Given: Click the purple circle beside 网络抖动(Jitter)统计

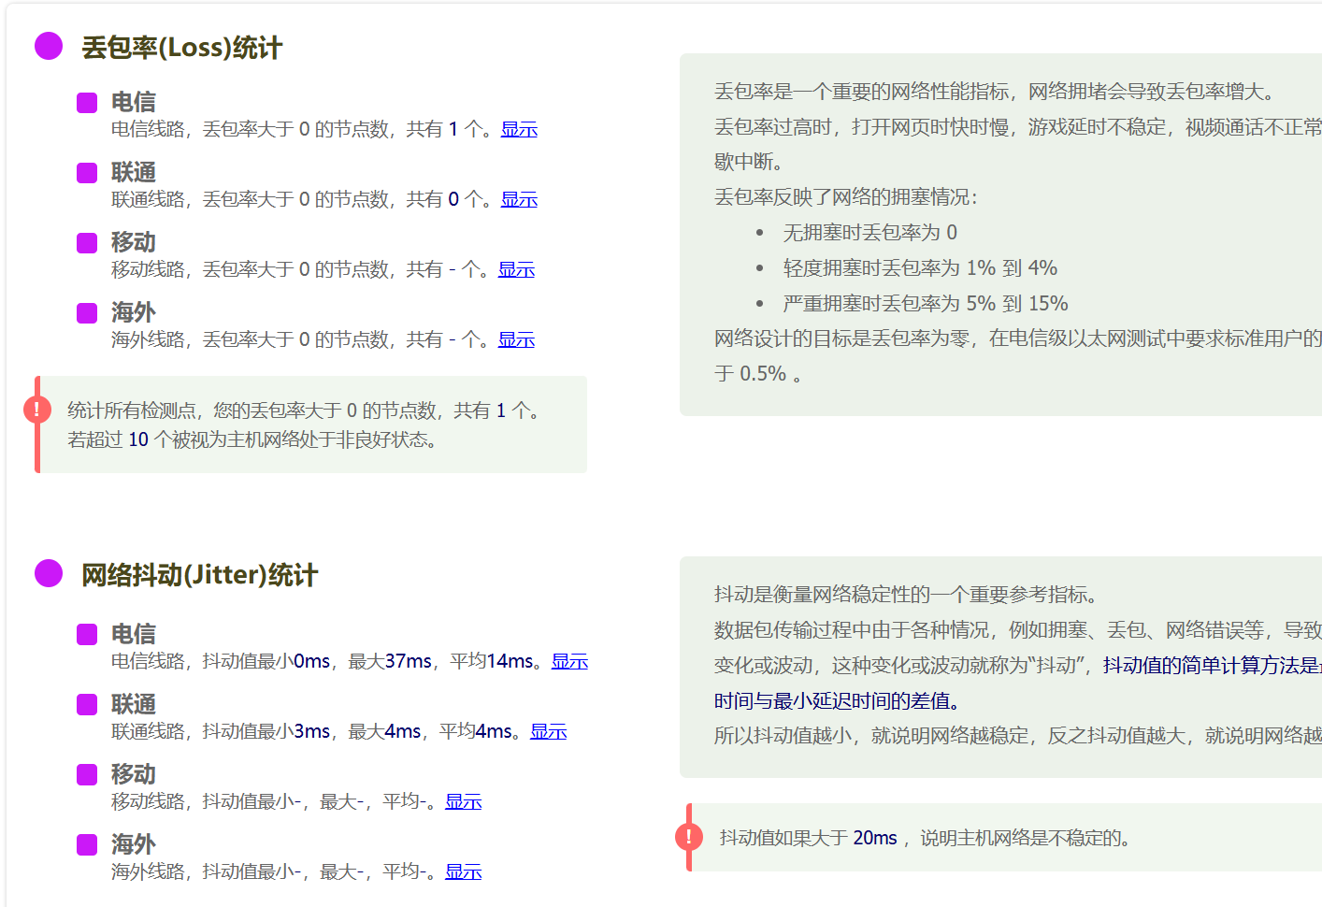Looking at the screenshot, I should click(x=49, y=573).
